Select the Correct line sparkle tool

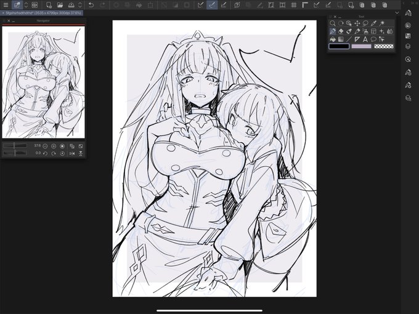click(x=382, y=31)
